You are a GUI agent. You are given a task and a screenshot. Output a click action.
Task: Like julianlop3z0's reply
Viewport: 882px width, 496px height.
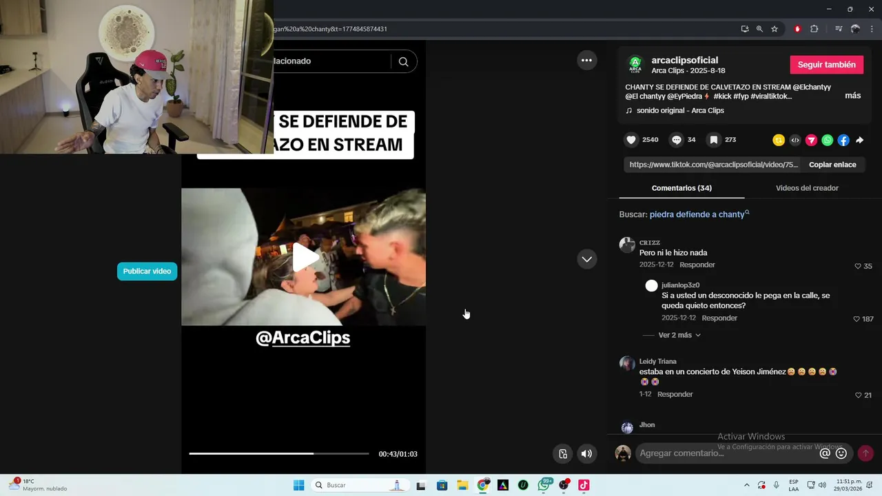click(x=857, y=319)
